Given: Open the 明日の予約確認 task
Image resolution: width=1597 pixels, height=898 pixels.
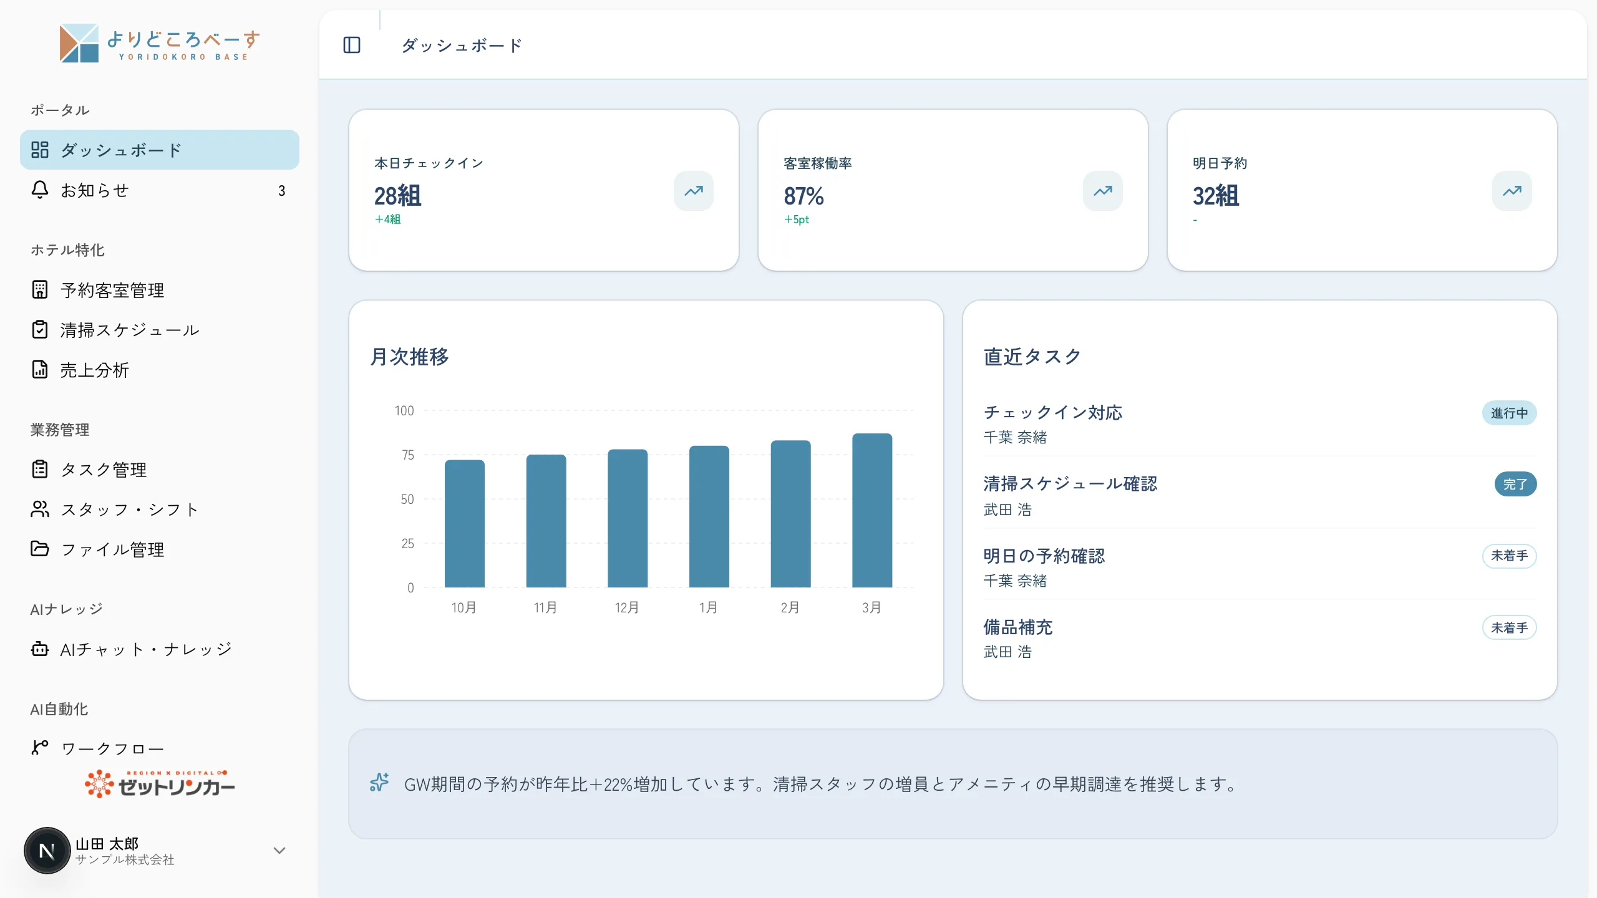Looking at the screenshot, I should (1044, 556).
